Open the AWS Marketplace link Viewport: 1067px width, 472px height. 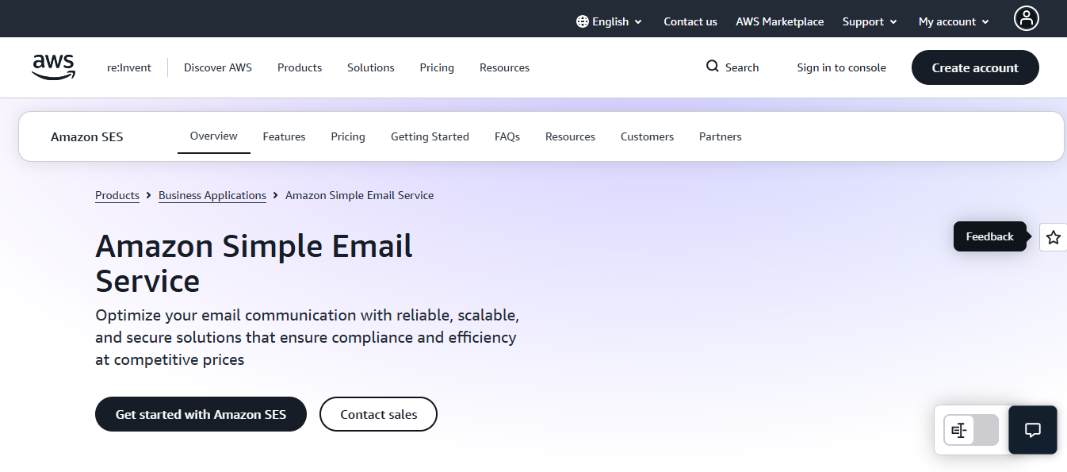pos(780,21)
